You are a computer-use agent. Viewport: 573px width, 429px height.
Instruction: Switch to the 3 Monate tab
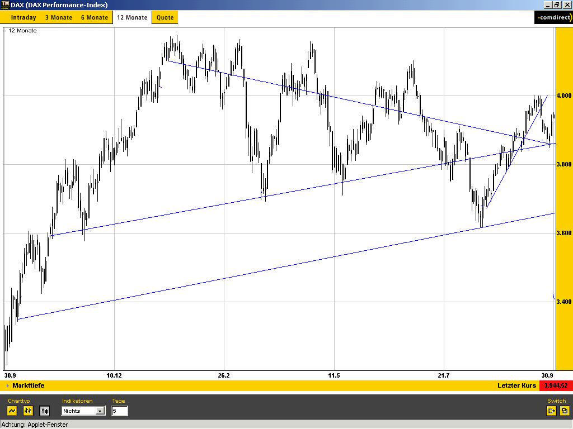pyautogui.click(x=59, y=17)
